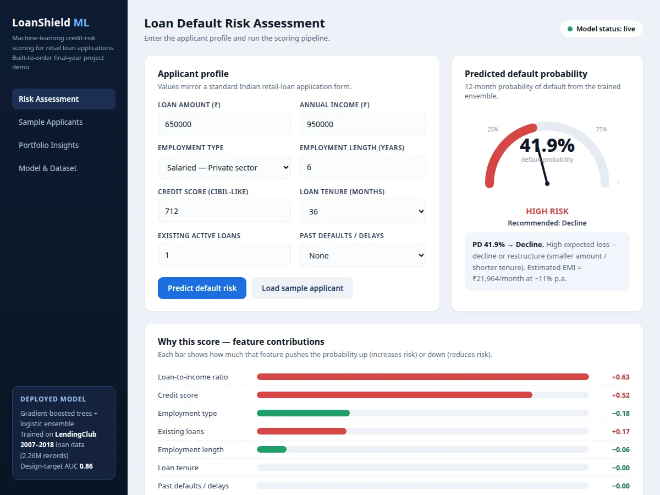Click the green model status dot
Image resolution: width=660 pixels, height=495 pixels.
coord(570,29)
